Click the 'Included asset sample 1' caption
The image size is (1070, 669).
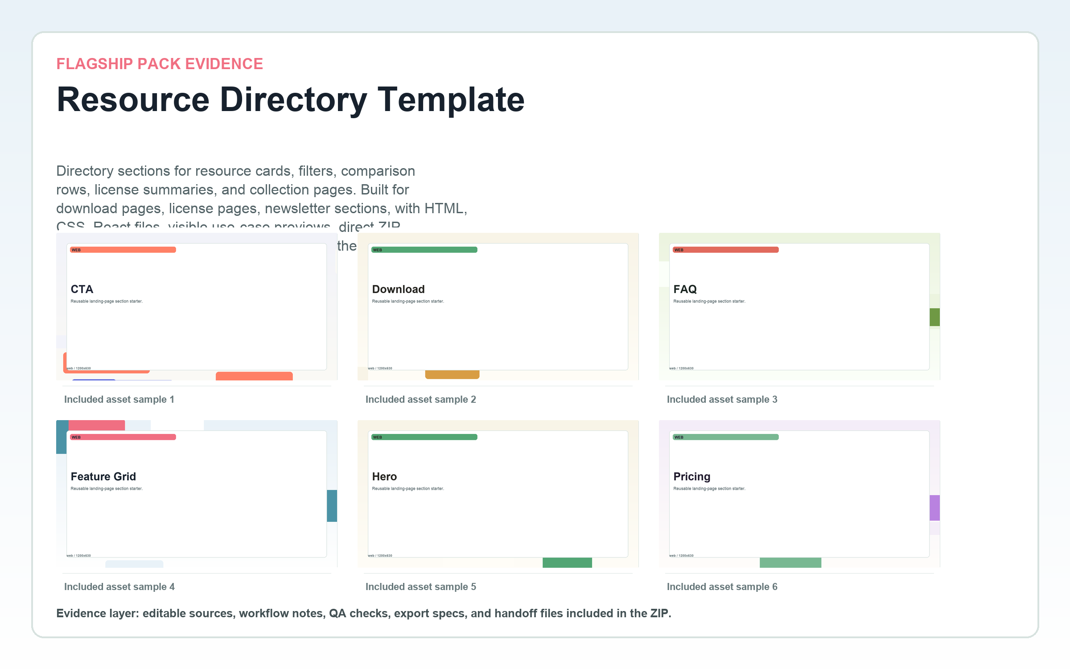coord(119,399)
